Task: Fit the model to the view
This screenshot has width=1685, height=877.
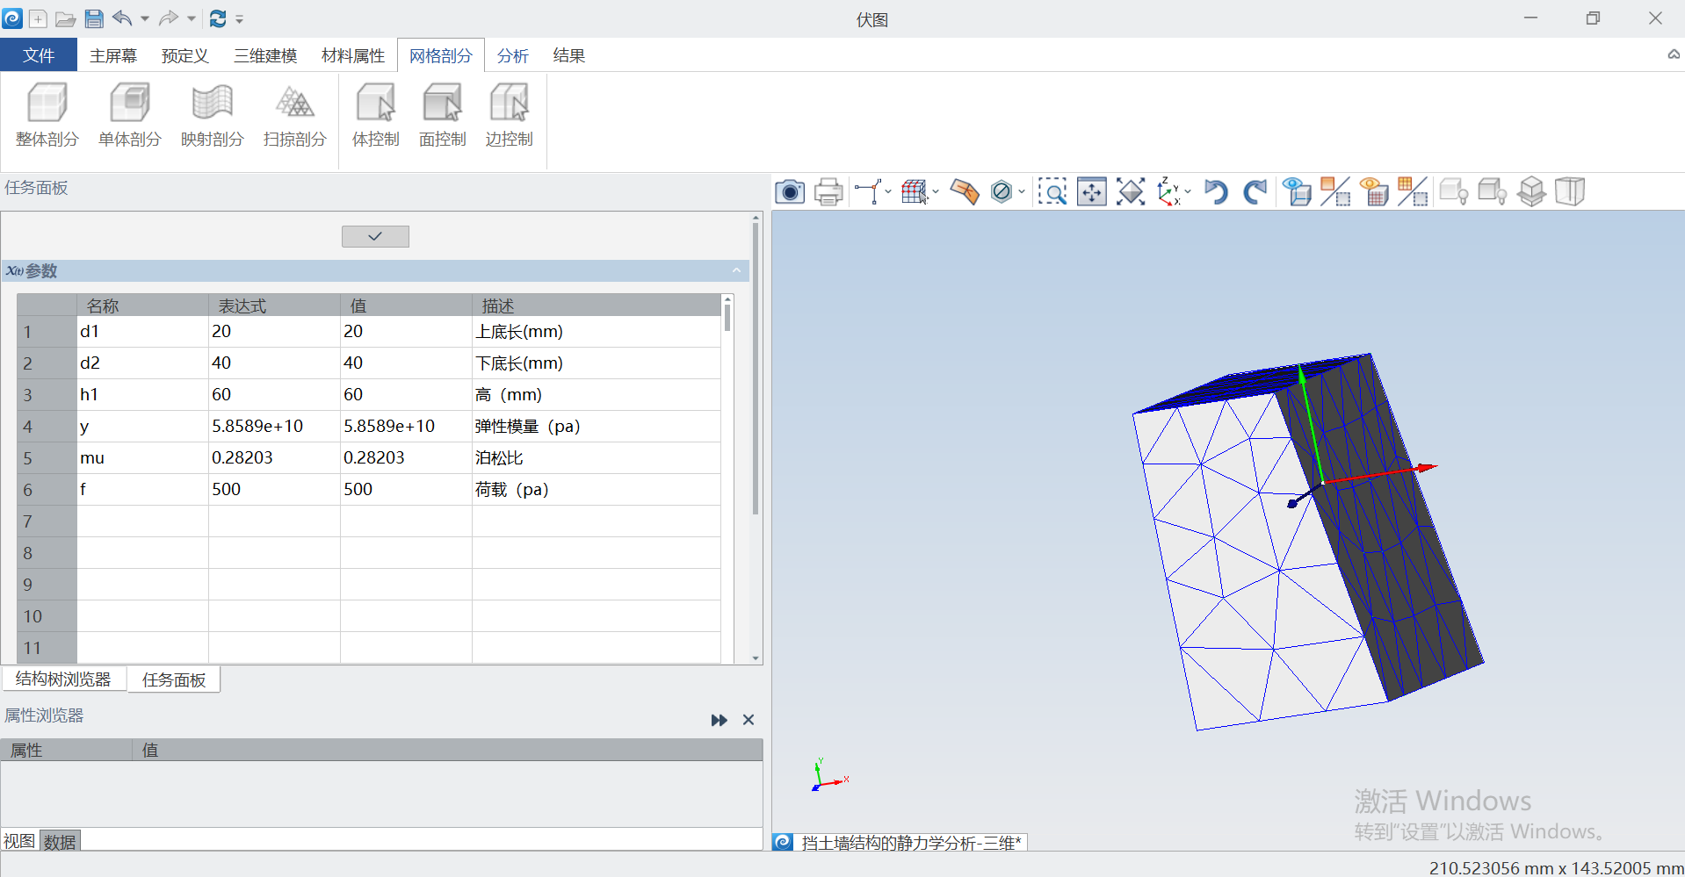Action: pos(1131,191)
